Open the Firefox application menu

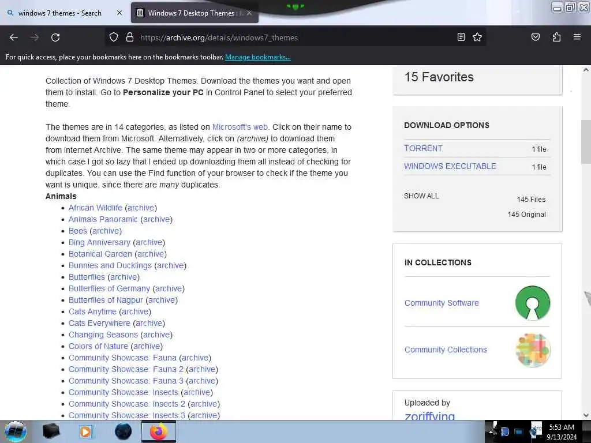pyautogui.click(x=577, y=37)
